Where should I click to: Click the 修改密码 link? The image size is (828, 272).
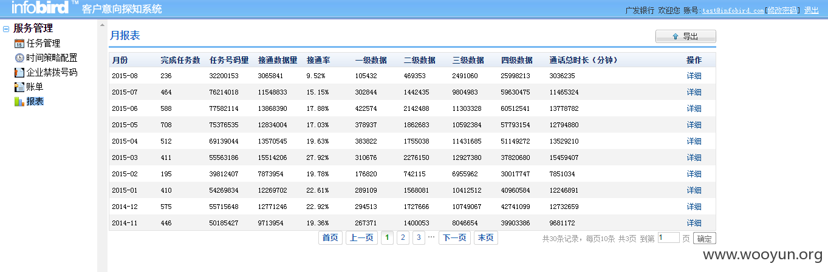point(781,10)
